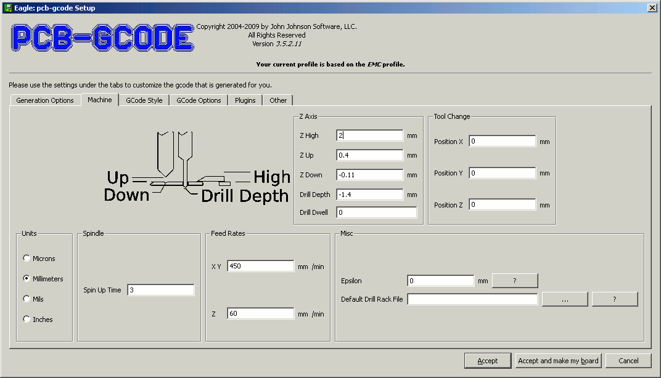Focus the Z Down value field
661x378 pixels.
tap(370, 175)
